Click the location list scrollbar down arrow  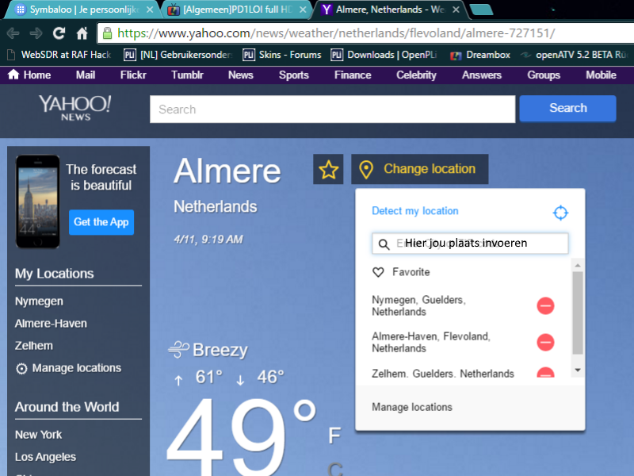pos(578,370)
